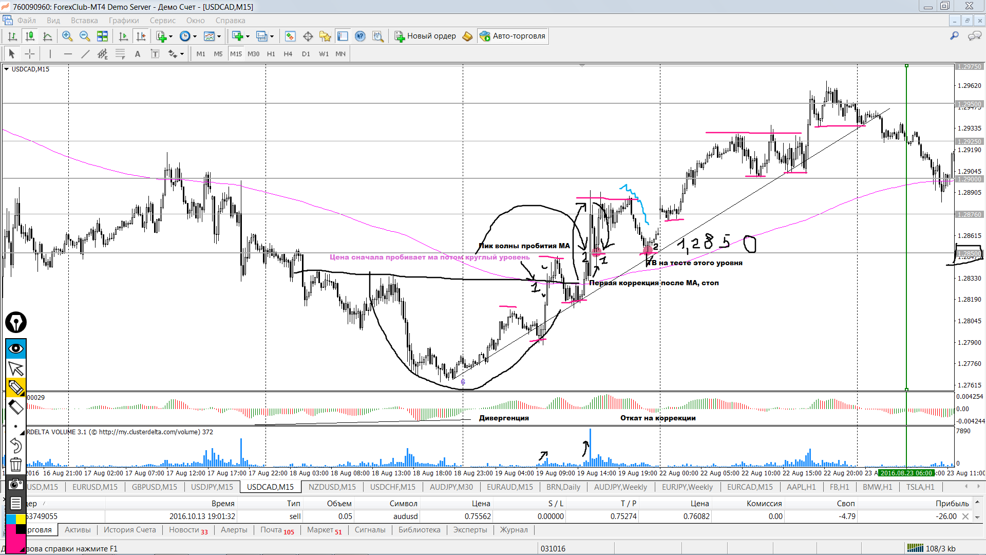Open the Файл menu
The height and width of the screenshot is (555, 986).
tap(27, 21)
